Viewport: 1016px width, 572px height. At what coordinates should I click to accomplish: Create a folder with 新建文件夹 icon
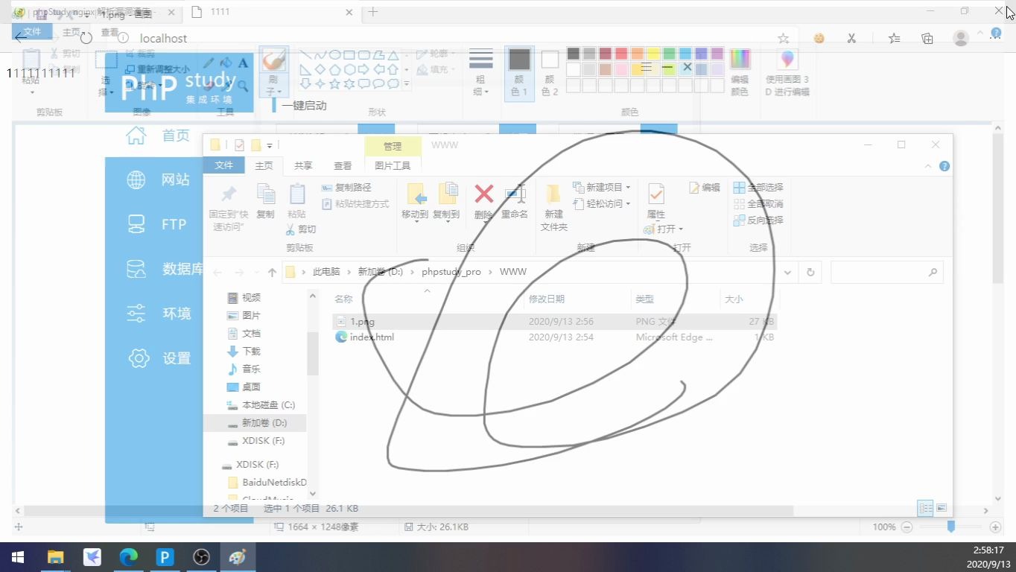pos(553,194)
